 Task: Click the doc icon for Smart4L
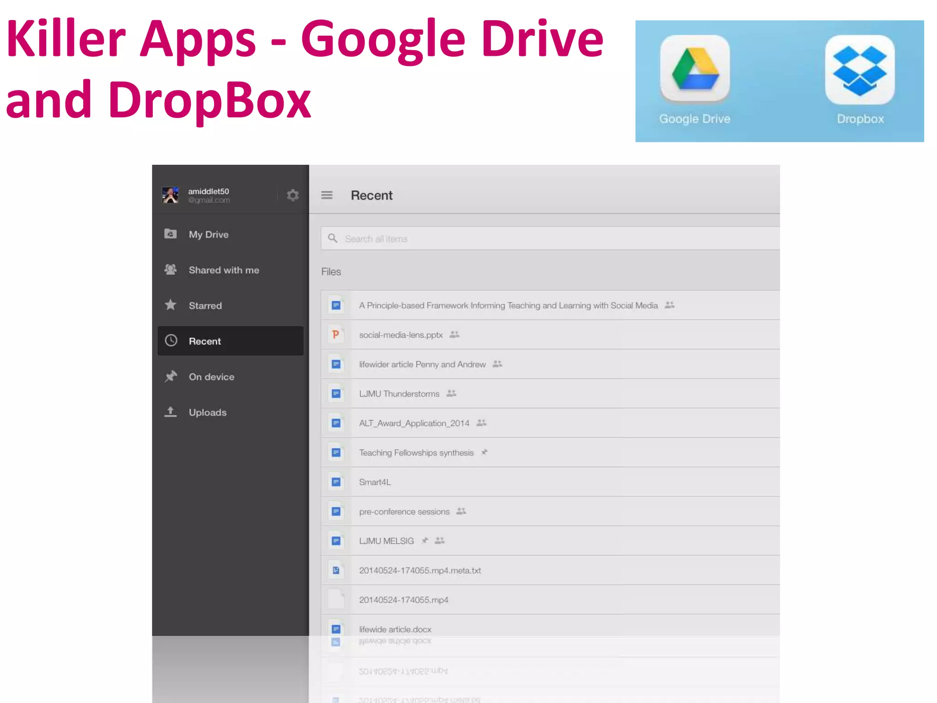click(336, 482)
